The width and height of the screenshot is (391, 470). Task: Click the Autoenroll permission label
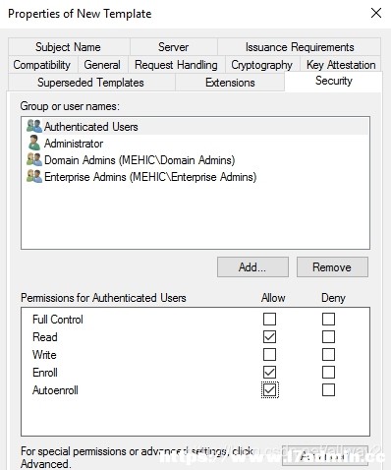click(x=55, y=390)
